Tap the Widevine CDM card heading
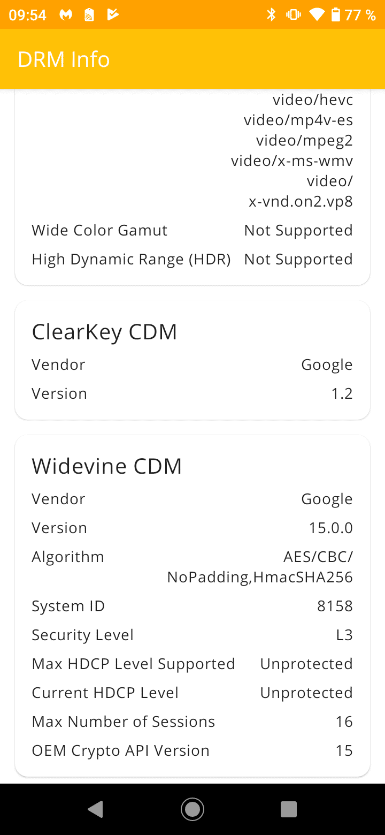The width and height of the screenshot is (385, 835). click(x=107, y=466)
